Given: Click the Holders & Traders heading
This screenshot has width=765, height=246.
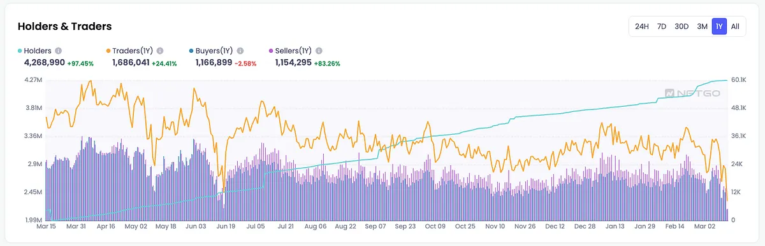Looking at the screenshot, I should coord(64,26).
